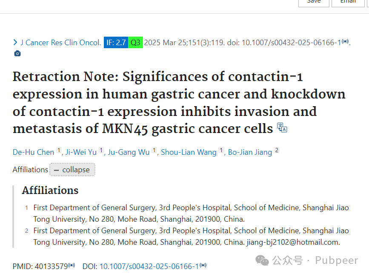369x275 pixels.
Task: Open the DOI link 10.1007/s00432-025-06166-1
Action: [x=149, y=266]
